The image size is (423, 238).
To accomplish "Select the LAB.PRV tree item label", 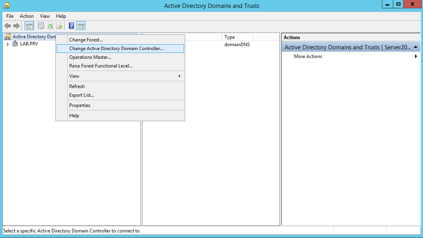I will (x=29, y=44).
